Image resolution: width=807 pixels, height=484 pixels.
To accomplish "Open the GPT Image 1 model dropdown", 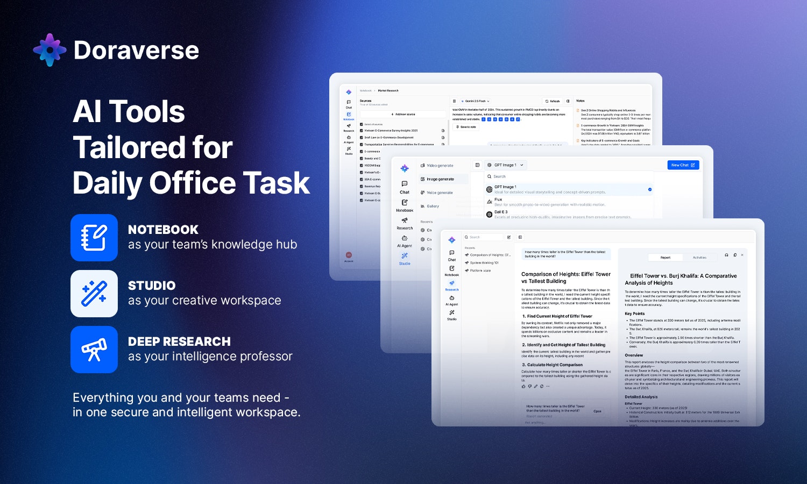I will click(505, 165).
